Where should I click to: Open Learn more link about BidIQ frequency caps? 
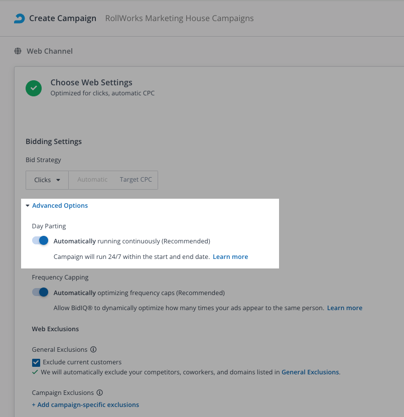[x=344, y=308]
